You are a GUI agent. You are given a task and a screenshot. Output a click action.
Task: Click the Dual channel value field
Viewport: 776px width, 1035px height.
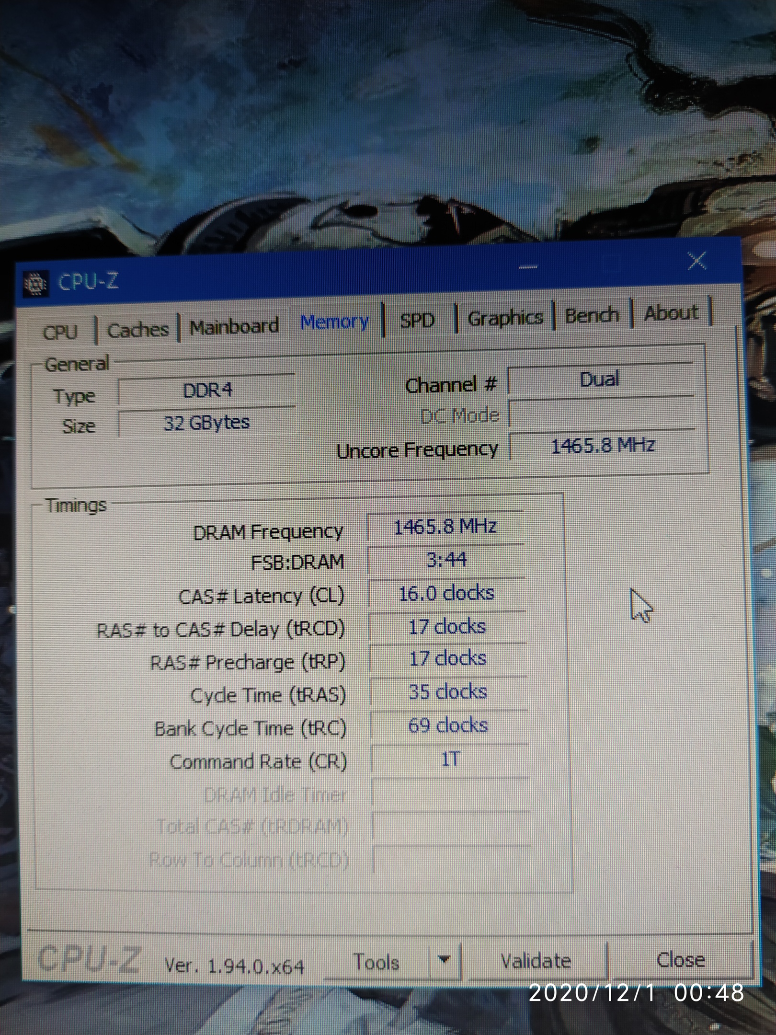tap(600, 379)
